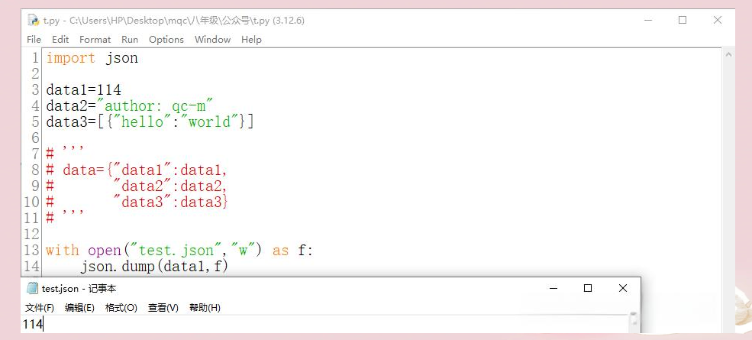Maximize the test.json Notepad window
This screenshot has width=752, height=340.
point(588,288)
